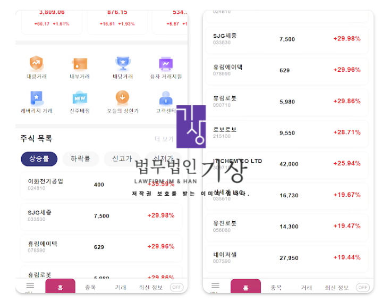The height and width of the screenshot is (301, 381).
Task: Click +19.44% change value
Action: [347, 257]
